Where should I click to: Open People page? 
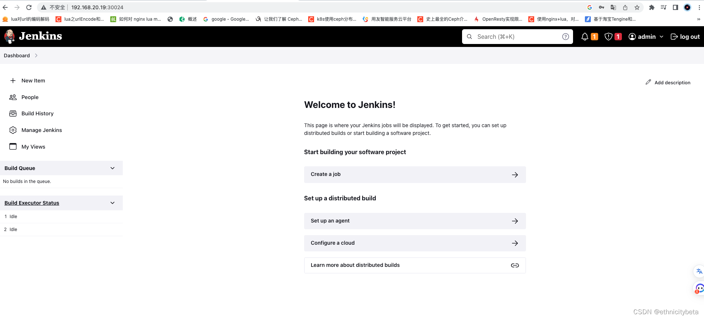click(x=30, y=97)
